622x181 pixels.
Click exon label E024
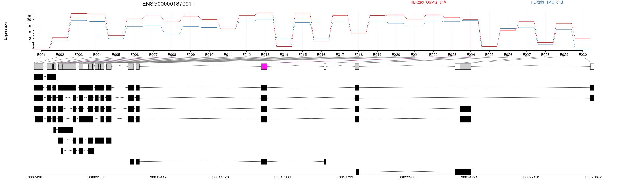coord(471,55)
